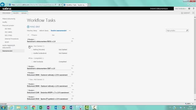Screen dimensions: 196x110
Task: Open Internal Procedures in sidebar
Action: coord(12,39)
